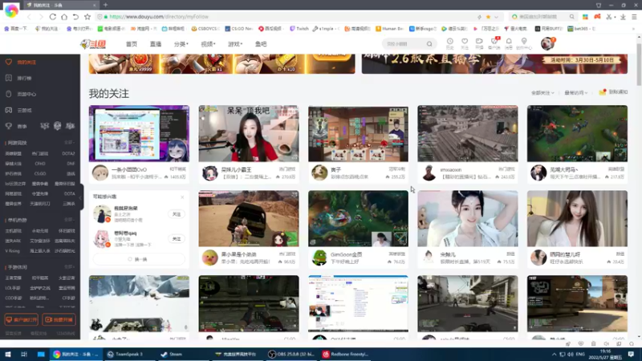
Task: Go to 首页 in the navigation bar
Action: [132, 44]
